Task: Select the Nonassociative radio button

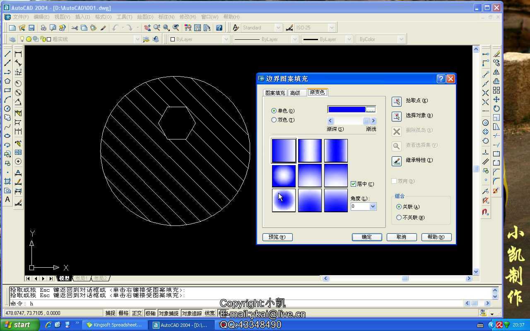Action: [x=399, y=217]
